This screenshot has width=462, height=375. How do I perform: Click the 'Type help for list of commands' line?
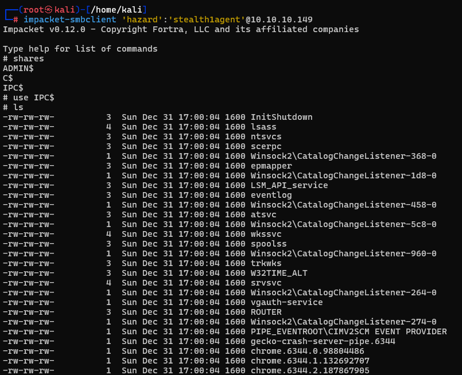click(x=80, y=49)
